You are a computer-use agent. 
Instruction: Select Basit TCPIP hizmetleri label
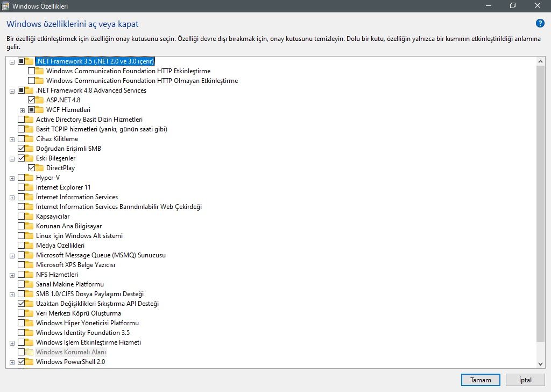tap(102, 129)
